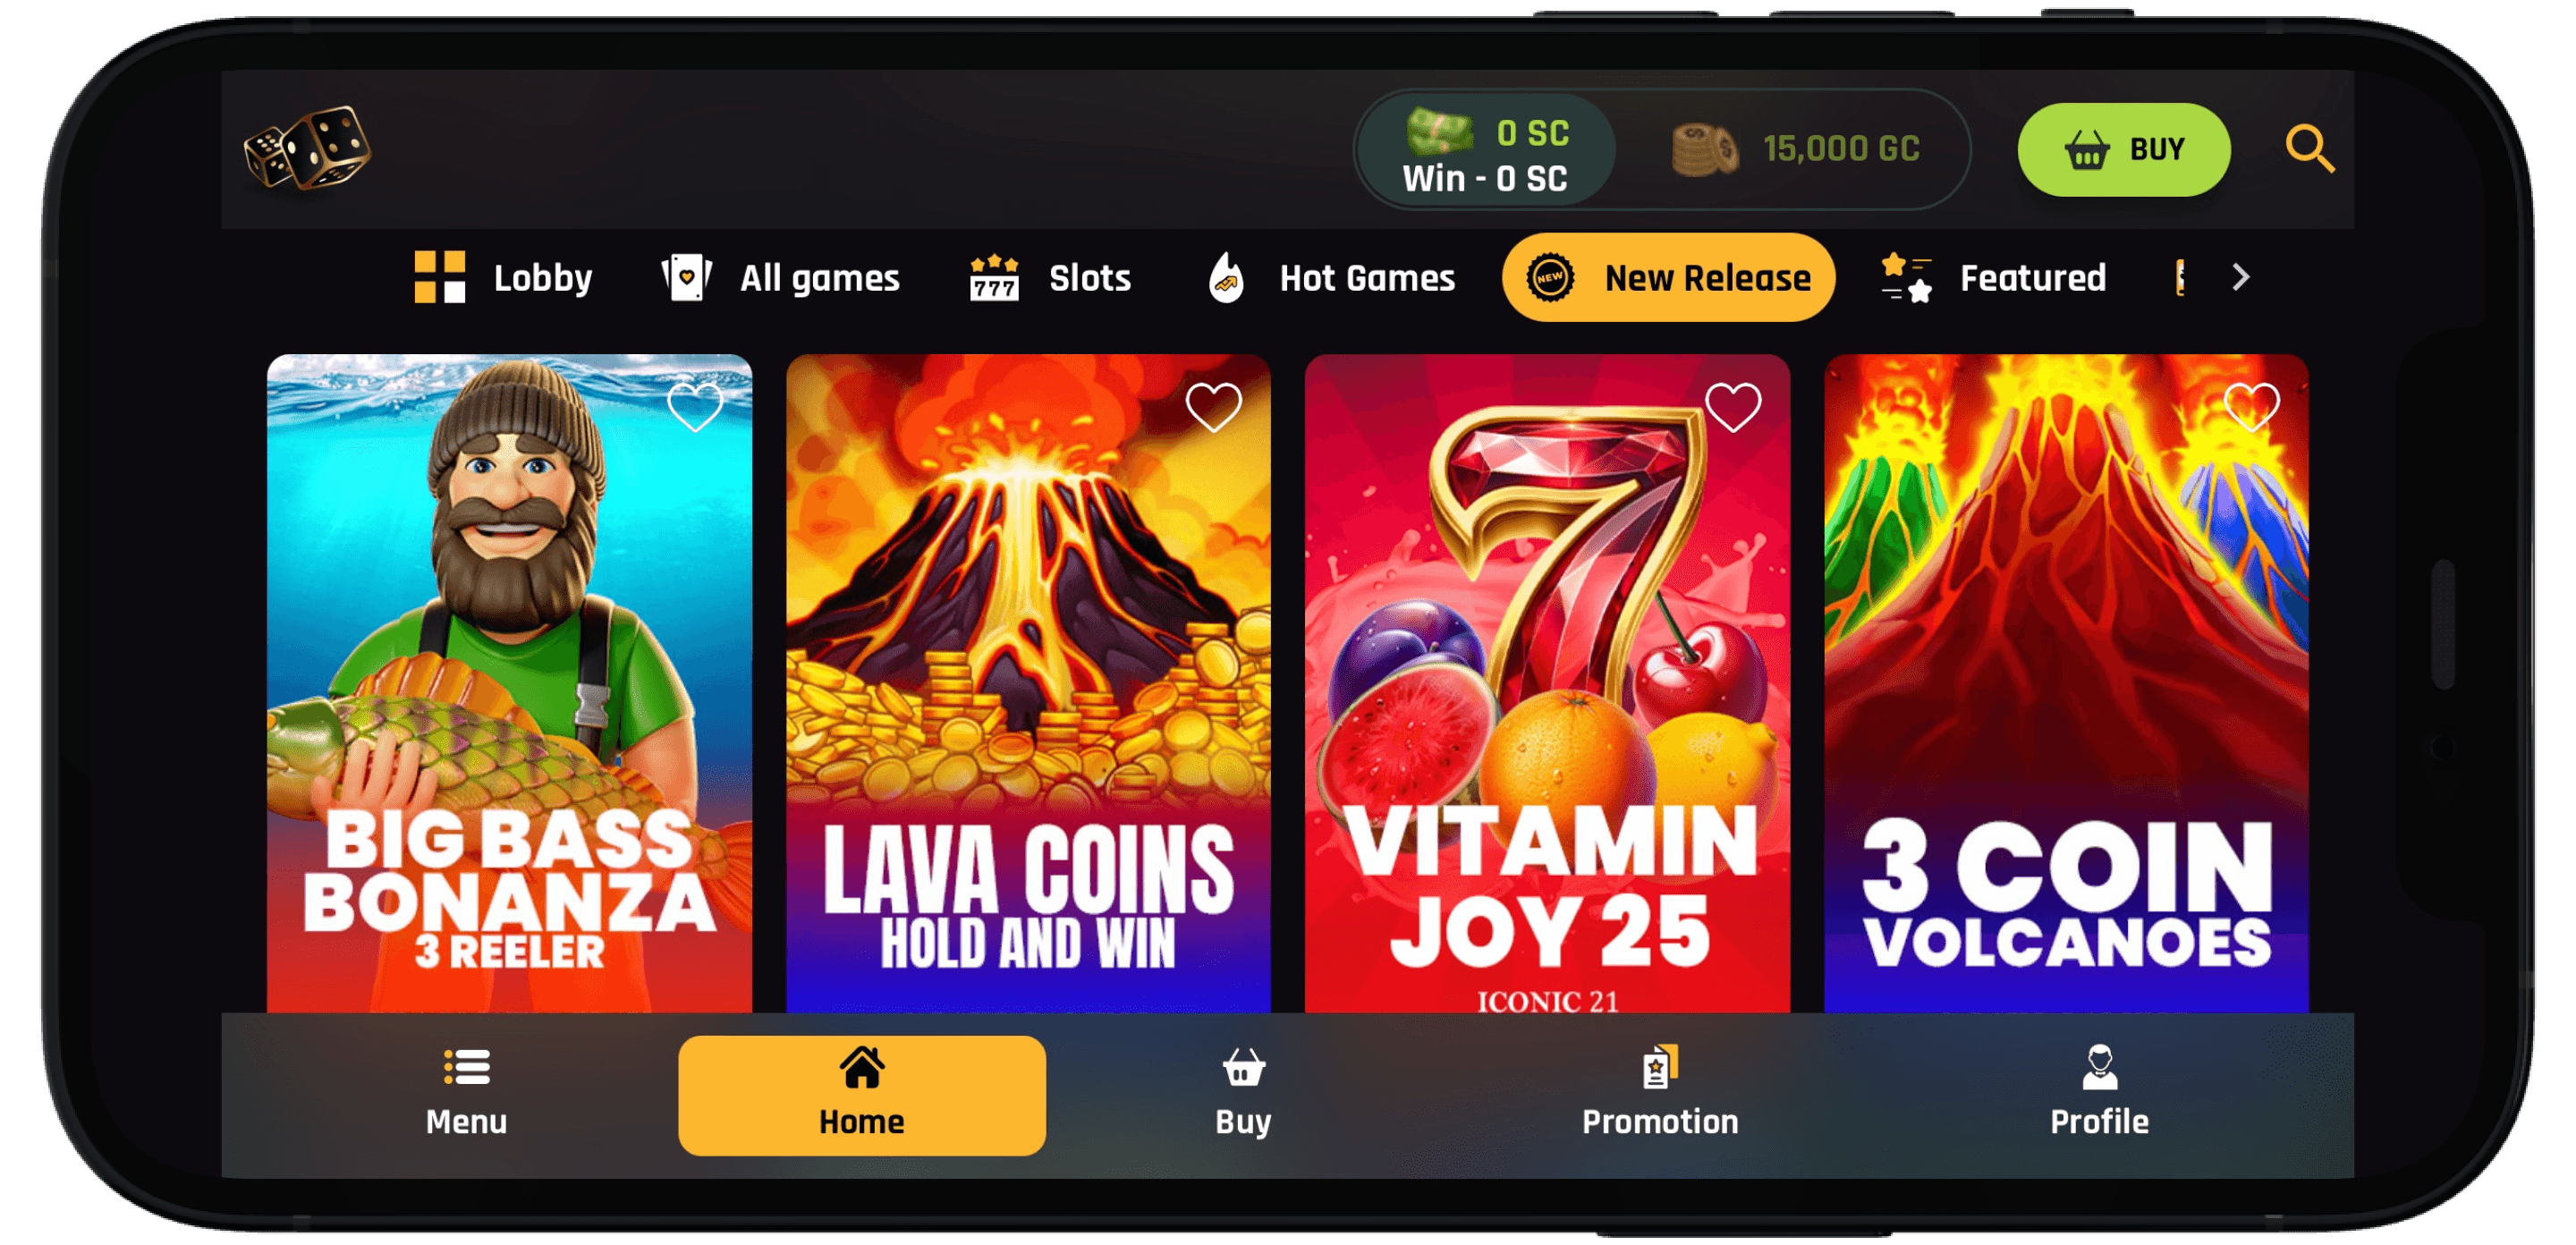
Task: Switch to the Hot Games tab
Action: tap(1330, 277)
